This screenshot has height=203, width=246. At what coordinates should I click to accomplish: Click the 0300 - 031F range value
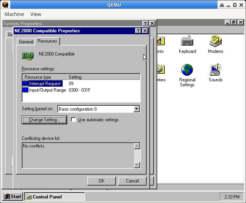tap(80, 90)
